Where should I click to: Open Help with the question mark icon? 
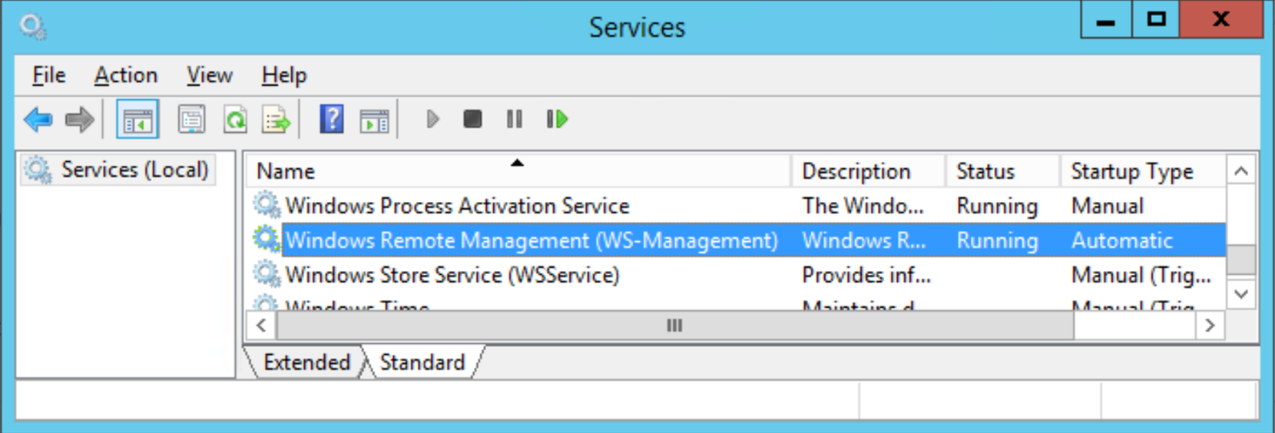pos(331,120)
